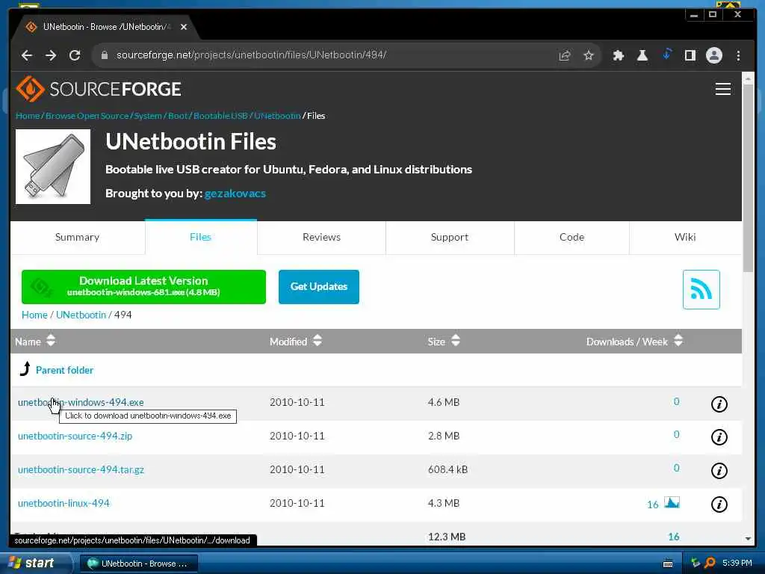Subscribe via the RSS feed icon
Screen dimensions: 765x574
tap(701, 289)
